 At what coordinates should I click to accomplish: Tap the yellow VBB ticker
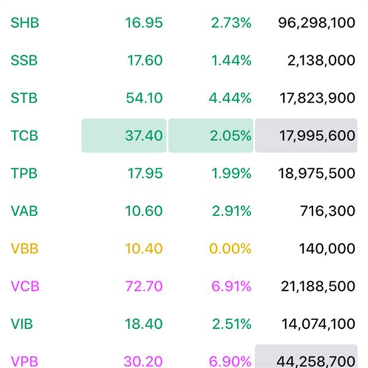[x=24, y=248]
